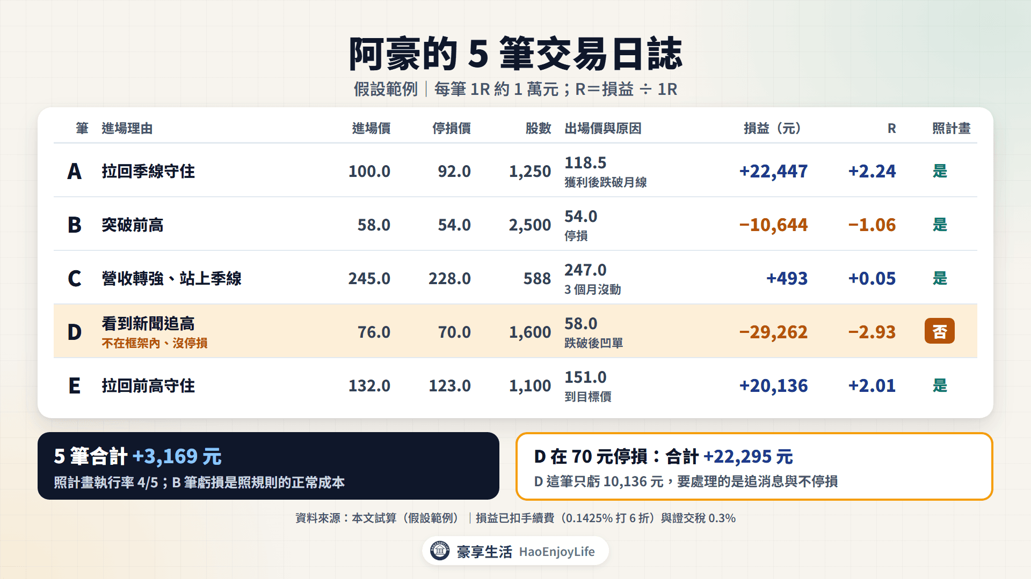Click share count 2,500
This screenshot has width=1031, height=579.
click(530, 225)
